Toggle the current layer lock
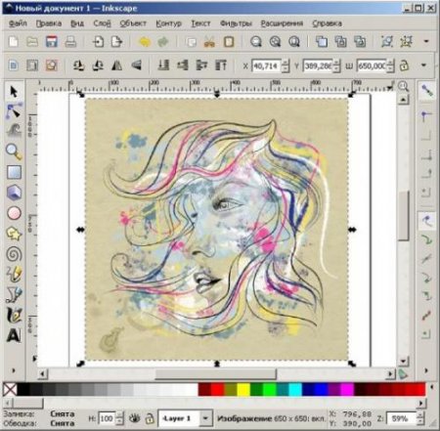 150,418
